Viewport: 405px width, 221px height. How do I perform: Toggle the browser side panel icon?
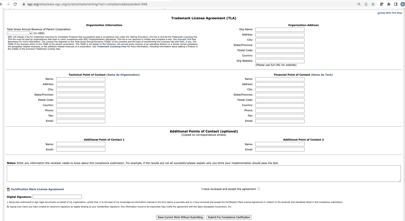pos(396,4)
